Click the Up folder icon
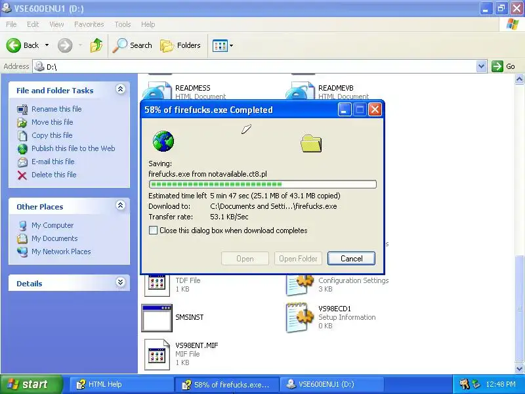 (x=96, y=45)
